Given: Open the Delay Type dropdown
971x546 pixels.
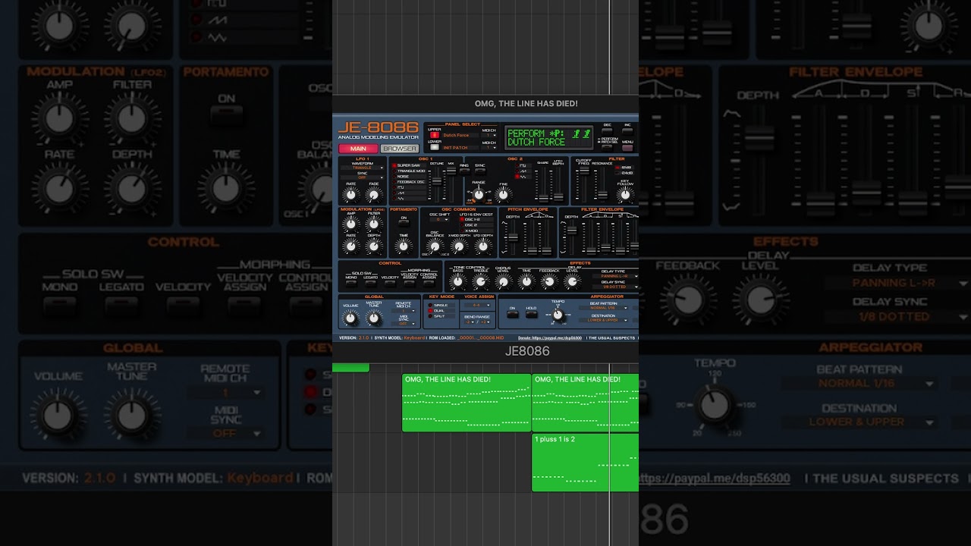Looking at the screenshot, I should (x=615, y=276).
